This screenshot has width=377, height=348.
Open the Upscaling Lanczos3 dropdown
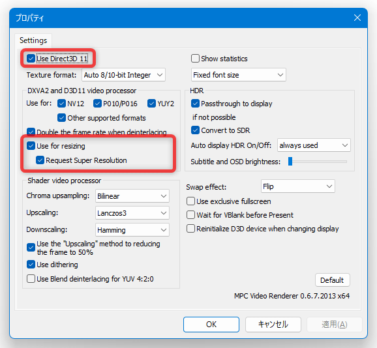(x=132, y=213)
